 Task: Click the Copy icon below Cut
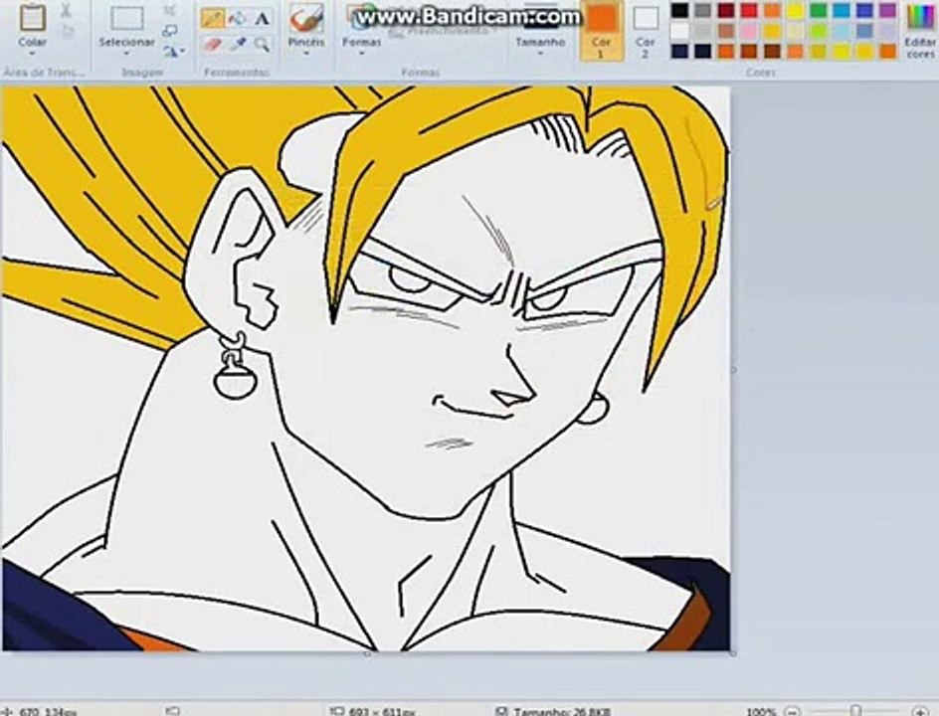point(67,31)
